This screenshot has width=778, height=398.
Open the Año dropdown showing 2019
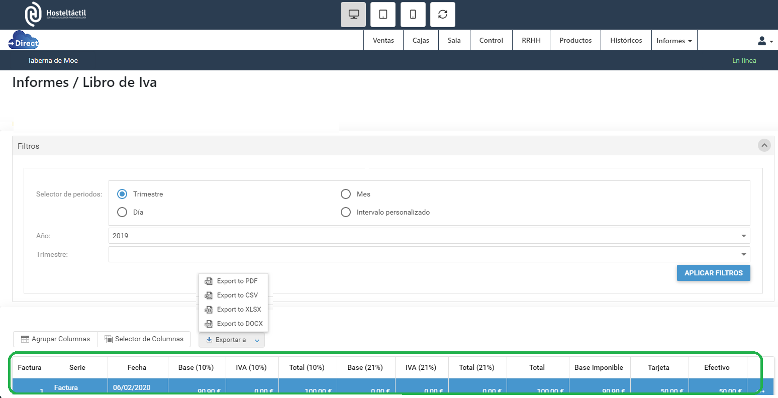click(x=429, y=236)
